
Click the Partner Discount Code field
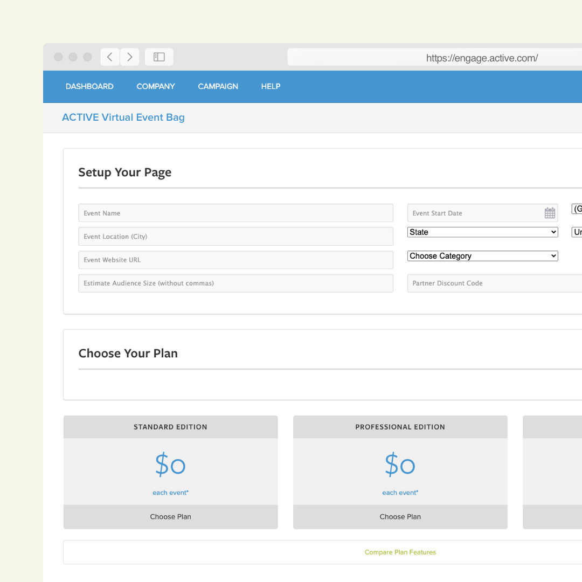[x=485, y=283]
